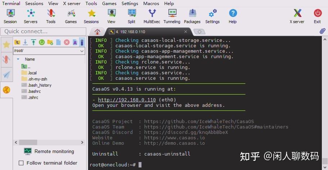Click the https://www.casaos.io URL
Viewport: 328px width, 170px height.
(174, 138)
